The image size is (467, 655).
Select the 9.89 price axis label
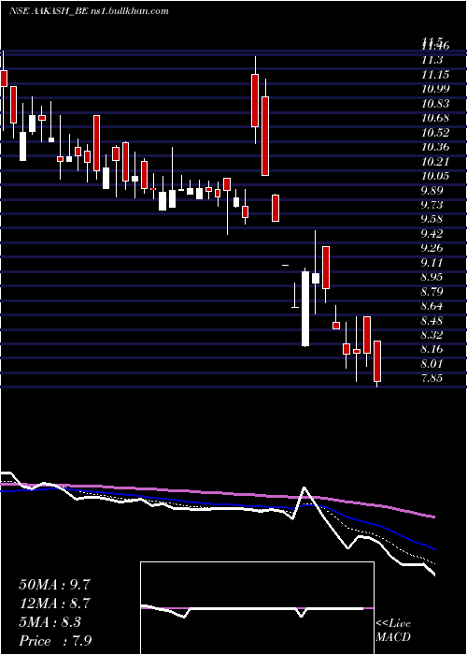tap(433, 191)
